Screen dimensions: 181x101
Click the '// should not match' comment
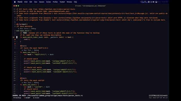pyautogui.click(x=33, y=67)
